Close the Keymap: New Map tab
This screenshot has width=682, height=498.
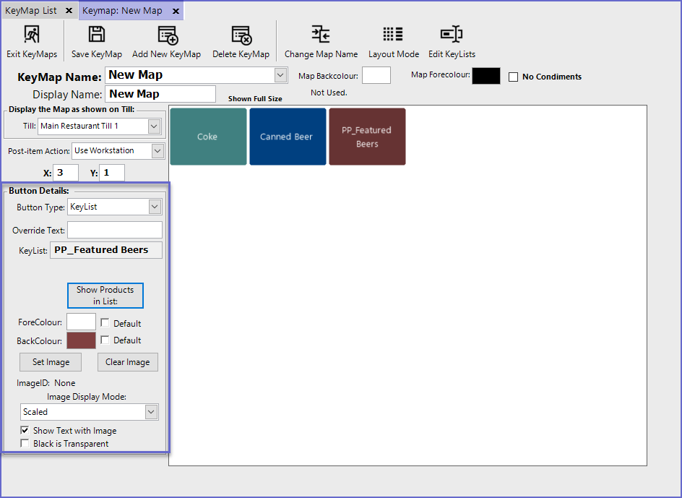(176, 11)
